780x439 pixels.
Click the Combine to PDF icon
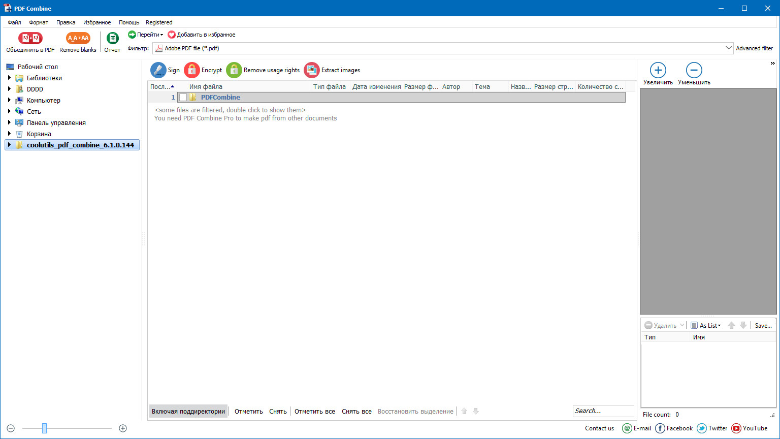tap(30, 38)
